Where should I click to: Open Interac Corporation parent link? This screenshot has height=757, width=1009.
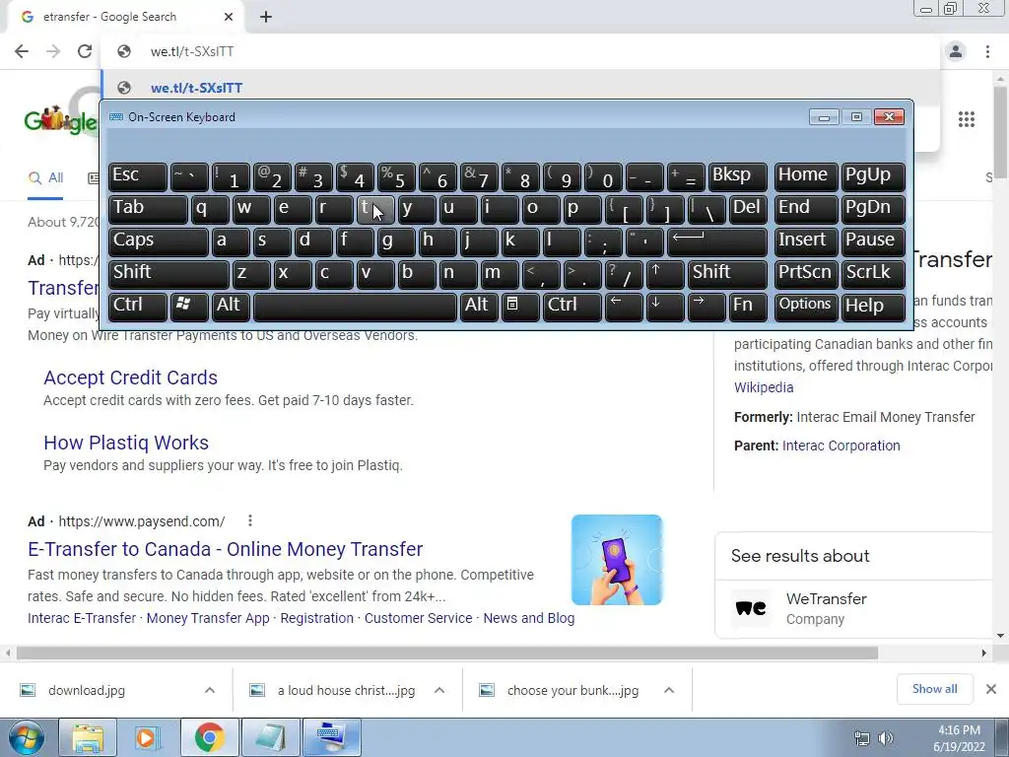coord(841,446)
